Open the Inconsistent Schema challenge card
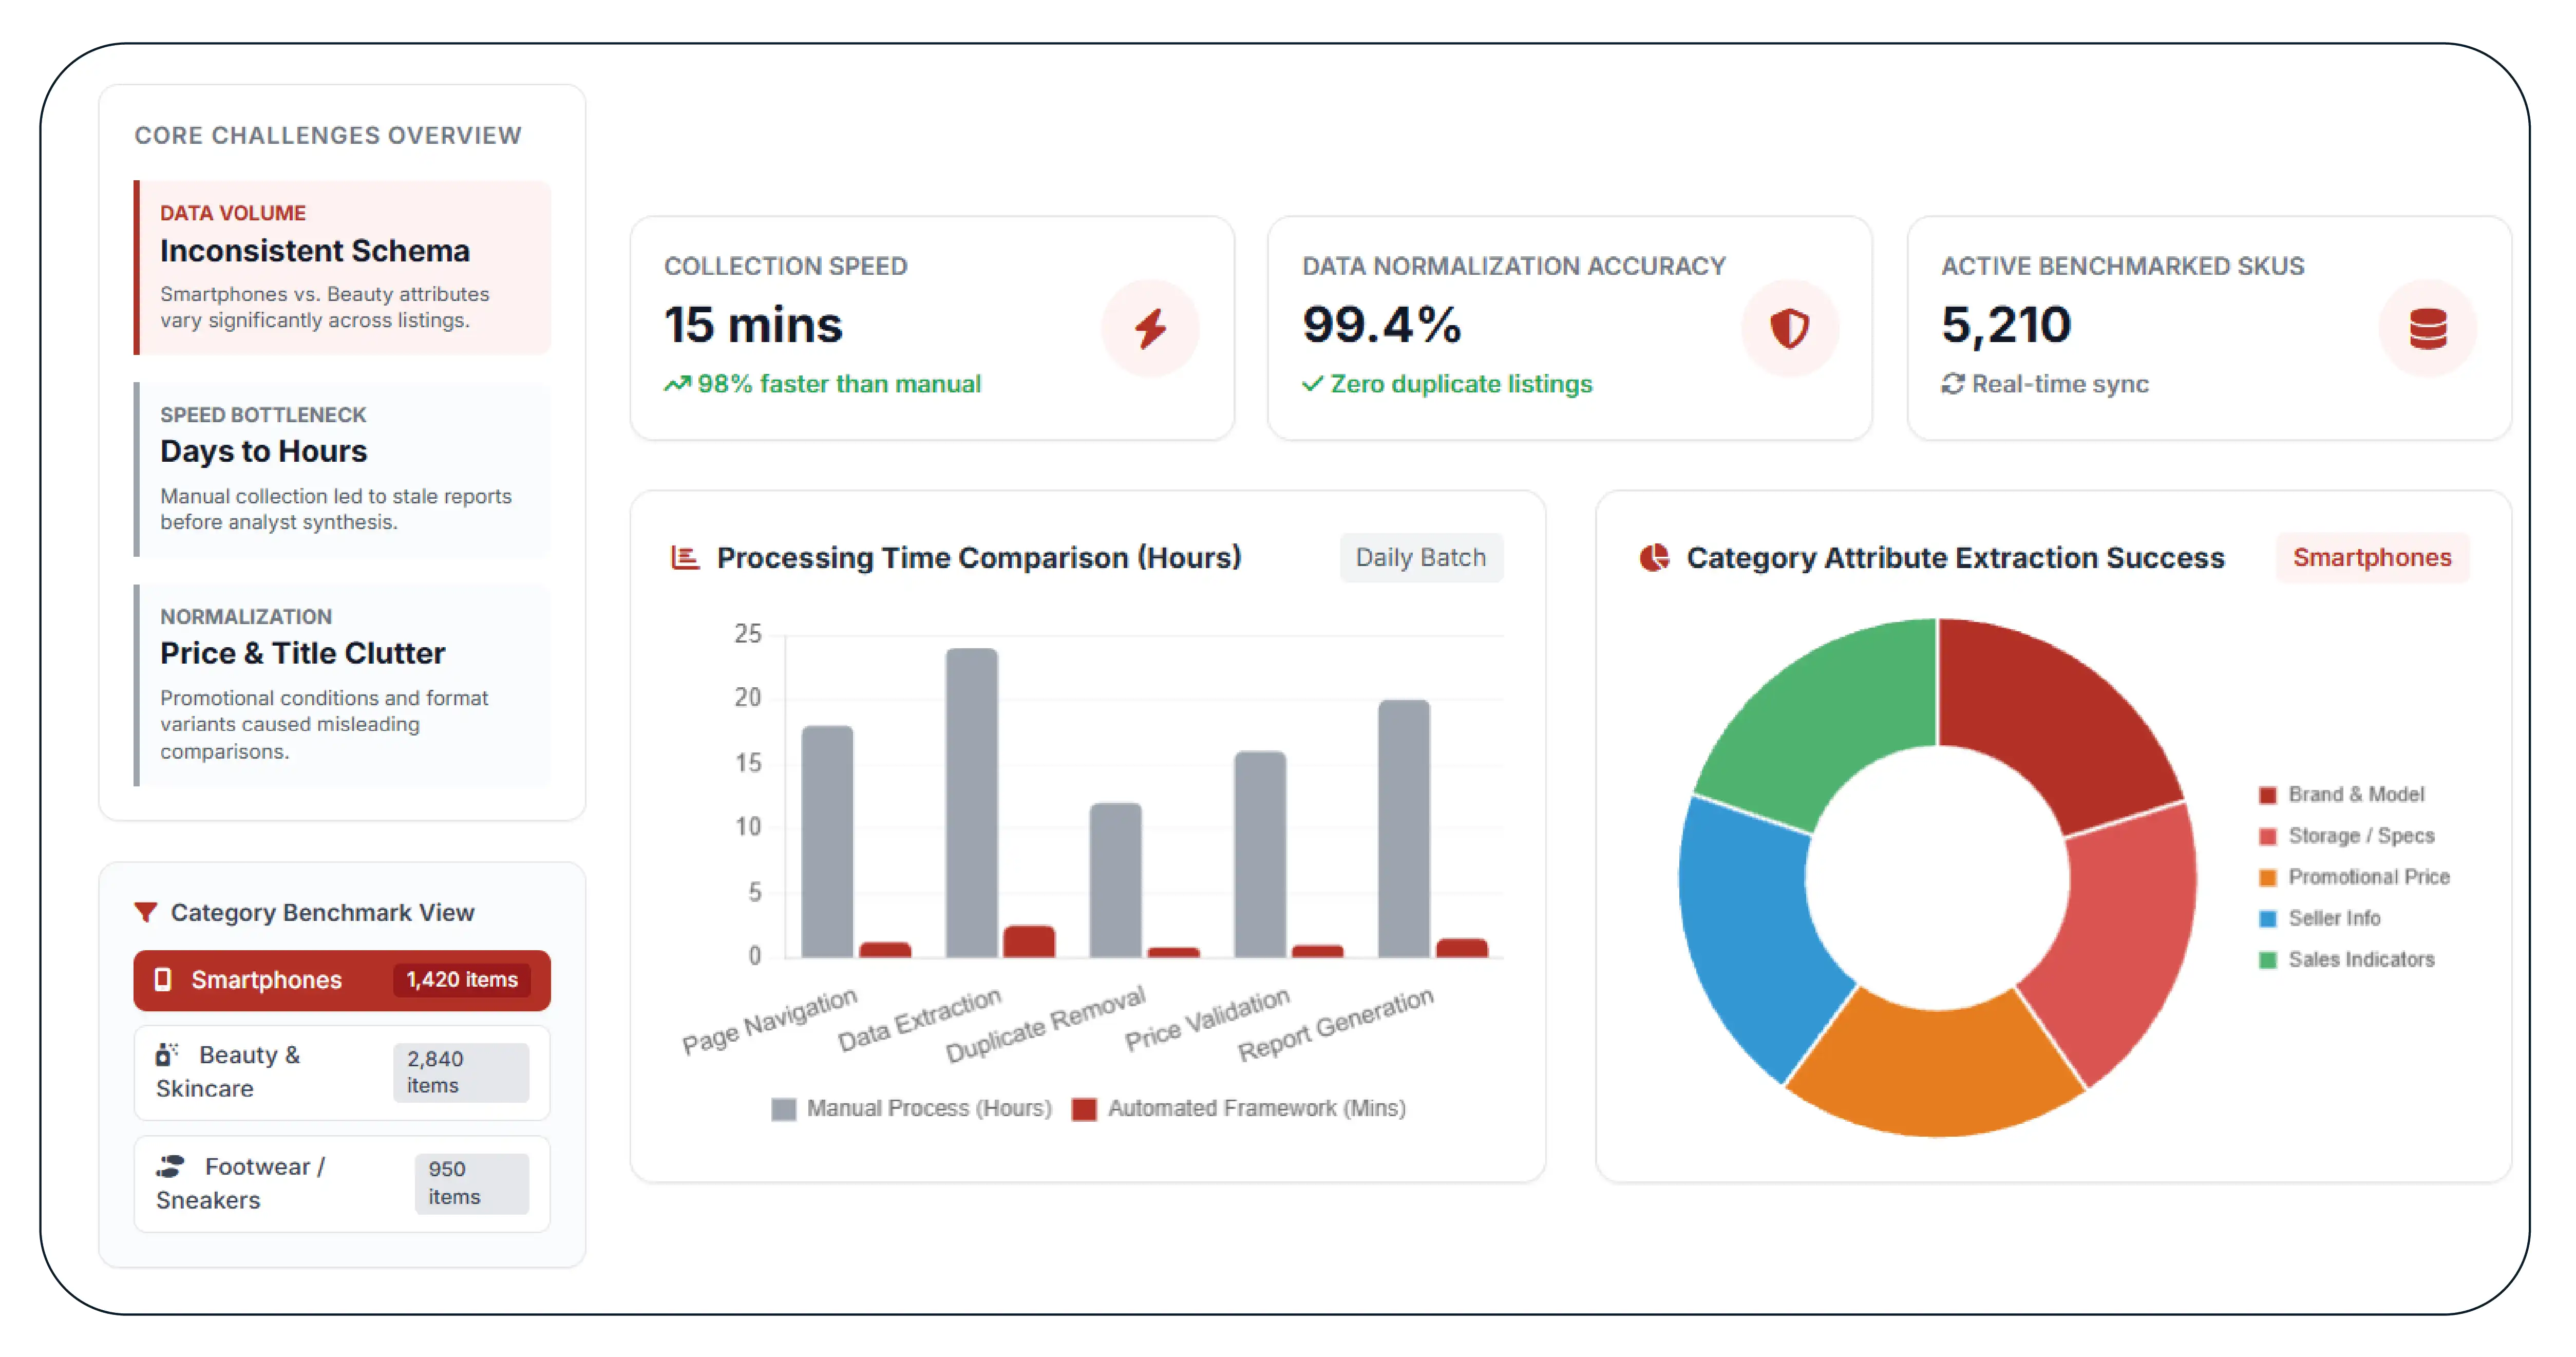 (x=342, y=267)
